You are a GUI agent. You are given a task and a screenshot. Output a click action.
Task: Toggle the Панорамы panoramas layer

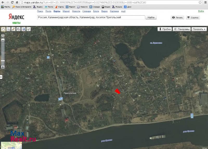pyautogui.click(x=182, y=29)
